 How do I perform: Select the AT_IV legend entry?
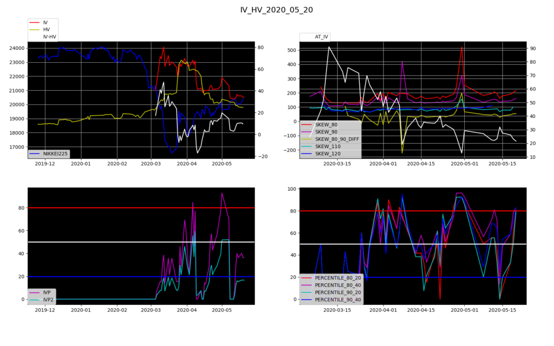point(322,37)
